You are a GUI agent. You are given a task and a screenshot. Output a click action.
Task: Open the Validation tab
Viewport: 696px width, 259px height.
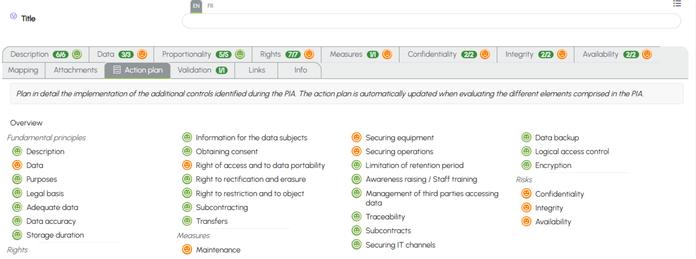point(202,70)
